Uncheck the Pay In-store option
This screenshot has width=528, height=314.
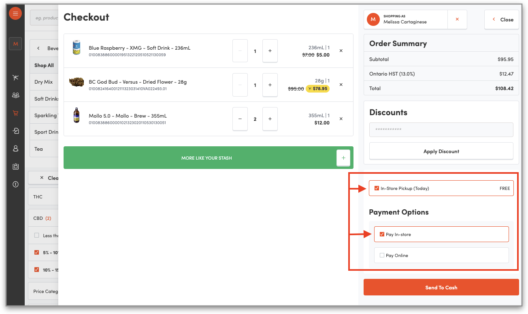tap(382, 234)
